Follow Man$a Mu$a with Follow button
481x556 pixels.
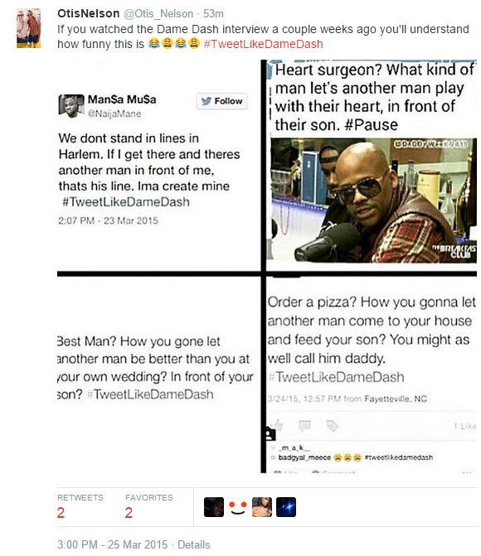click(222, 101)
